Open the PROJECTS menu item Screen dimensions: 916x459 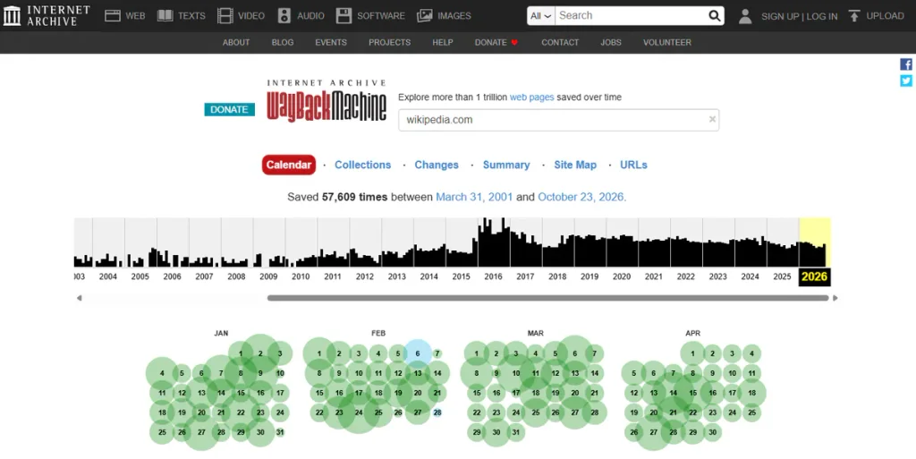390,42
